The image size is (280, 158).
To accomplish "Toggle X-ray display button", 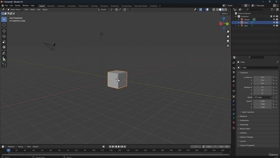I will coord(214,10).
